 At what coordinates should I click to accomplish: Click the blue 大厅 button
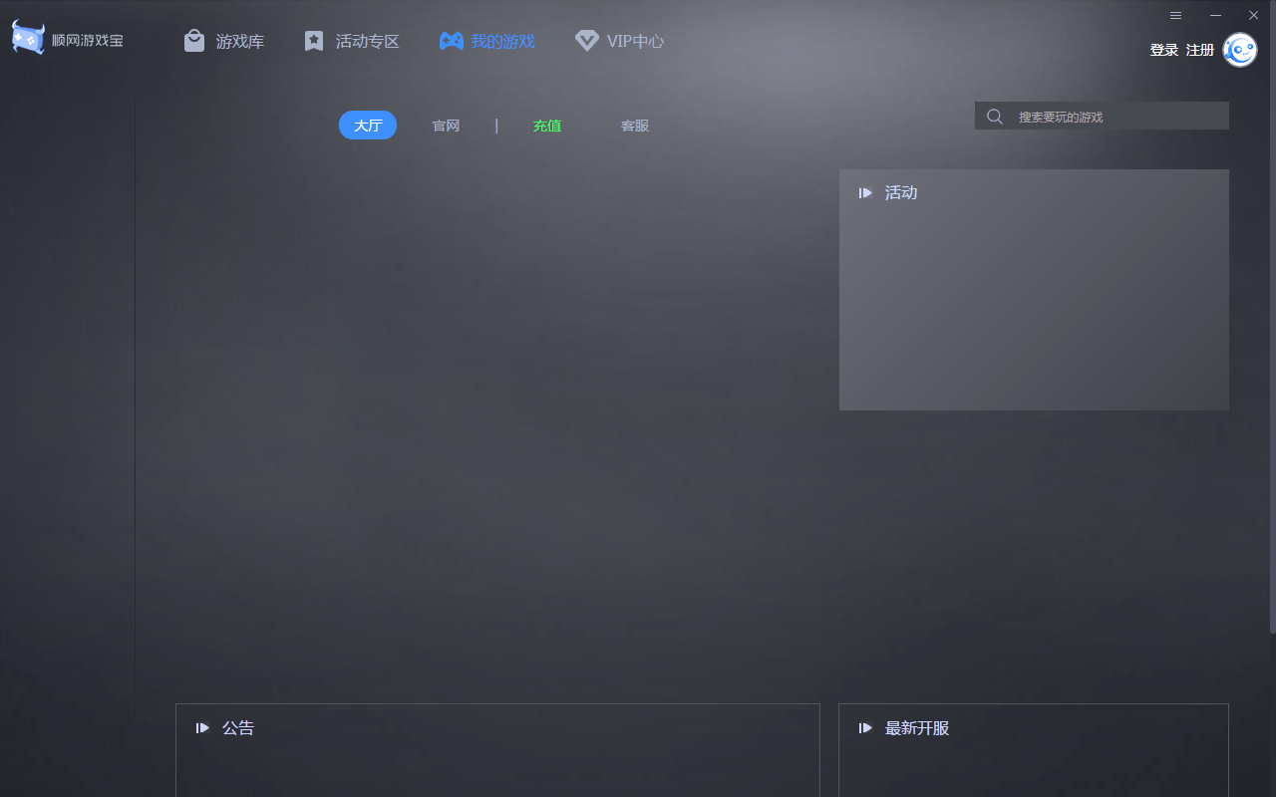pyautogui.click(x=367, y=125)
